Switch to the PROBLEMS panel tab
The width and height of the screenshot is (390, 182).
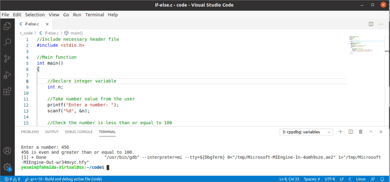pyautogui.click(x=30, y=132)
